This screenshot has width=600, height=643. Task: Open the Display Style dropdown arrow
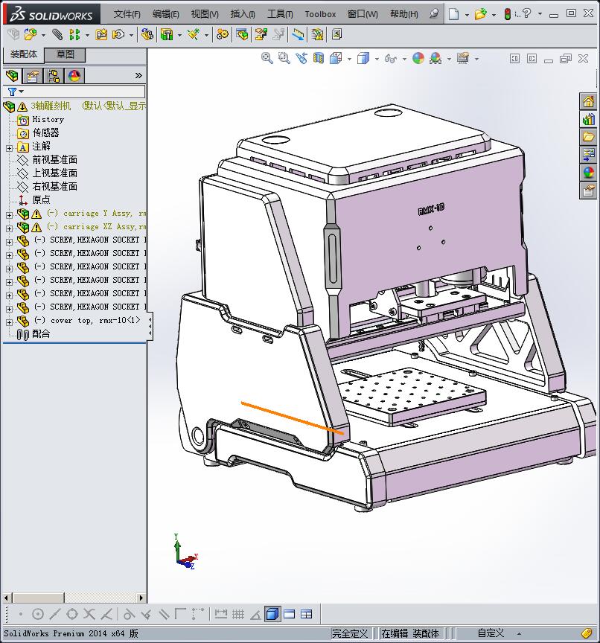click(x=377, y=59)
